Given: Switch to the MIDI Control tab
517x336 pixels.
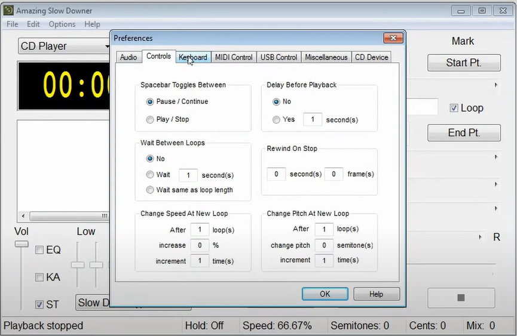Looking at the screenshot, I should pos(234,57).
